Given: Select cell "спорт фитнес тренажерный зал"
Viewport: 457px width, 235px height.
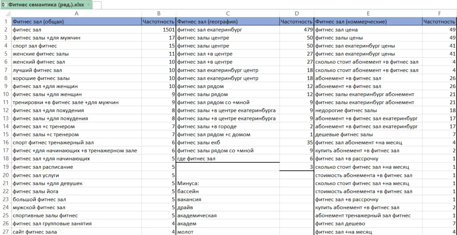Looking at the screenshot, I should pyautogui.click(x=76, y=143).
